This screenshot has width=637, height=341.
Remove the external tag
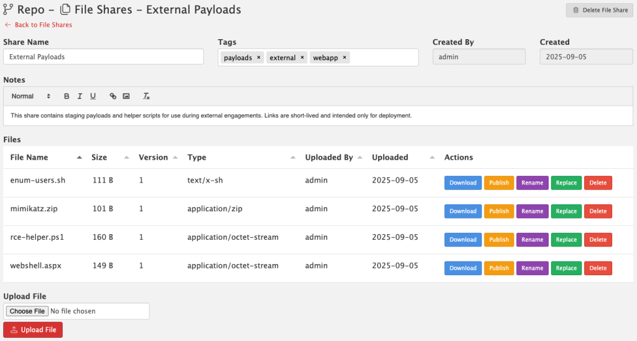click(x=302, y=57)
